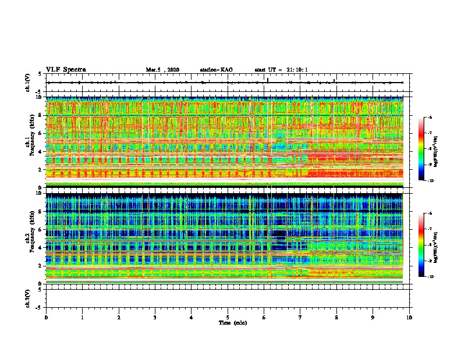The height and width of the screenshot is (356, 461).
Task: Click the "station=KAG" header label
Action: coord(216,70)
